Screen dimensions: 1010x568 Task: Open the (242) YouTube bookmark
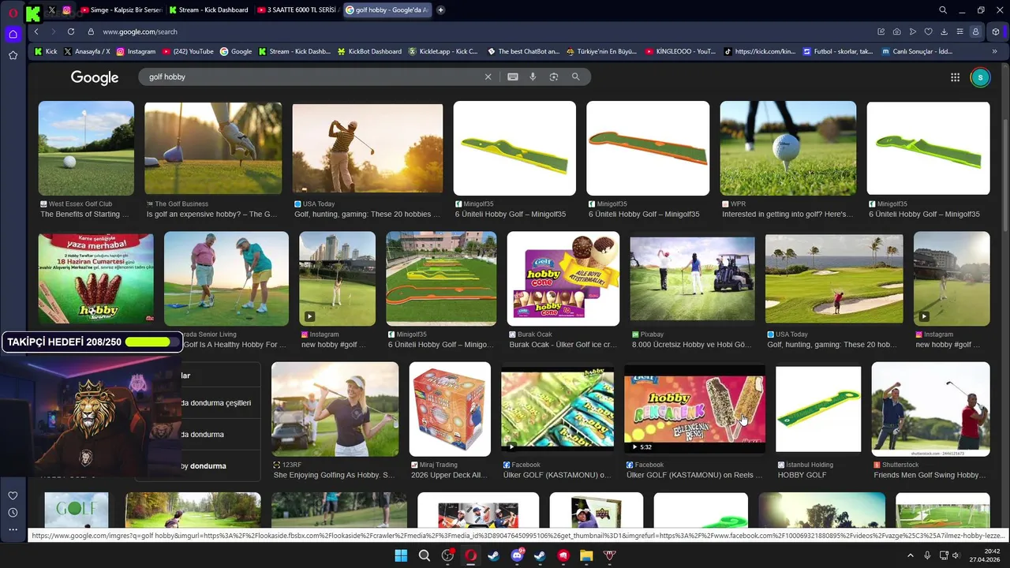pyautogui.click(x=188, y=51)
